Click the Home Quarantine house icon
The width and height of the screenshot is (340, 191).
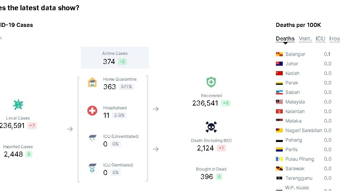pos(92,82)
